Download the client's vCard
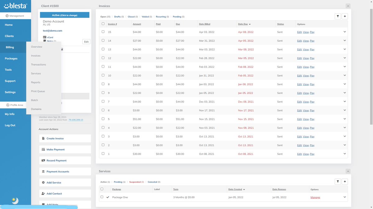373x209 pixels. pyautogui.click(x=50, y=37)
